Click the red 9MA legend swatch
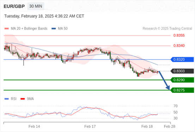The height and width of the screenshot is (132, 195). point(23,99)
